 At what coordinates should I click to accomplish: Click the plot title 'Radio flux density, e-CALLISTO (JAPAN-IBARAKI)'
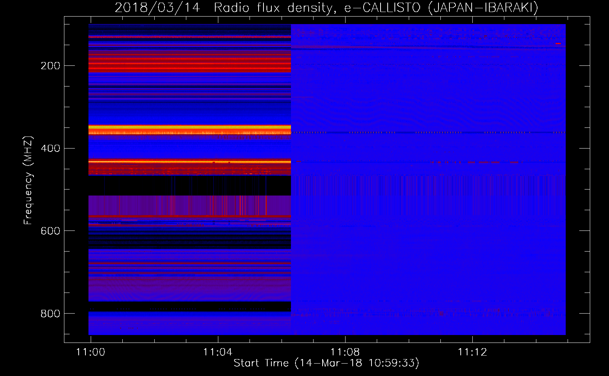tap(376, 8)
